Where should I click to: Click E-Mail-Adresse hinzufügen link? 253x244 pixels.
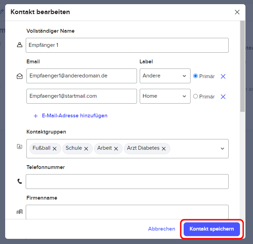(74, 116)
